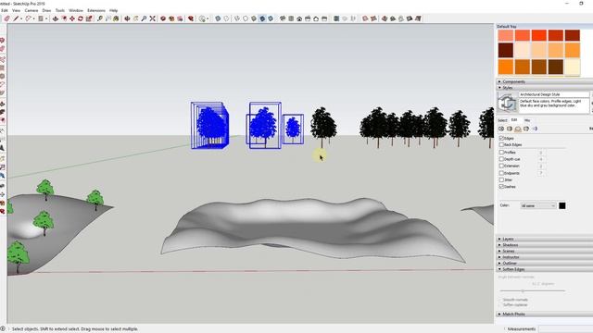Open the Help menu

tap(113, 10)
